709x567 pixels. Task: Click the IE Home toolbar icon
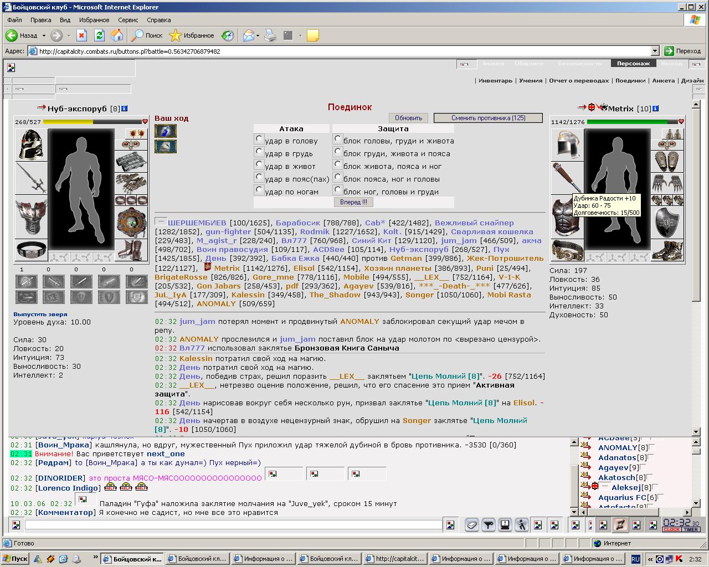click(117, 35)
